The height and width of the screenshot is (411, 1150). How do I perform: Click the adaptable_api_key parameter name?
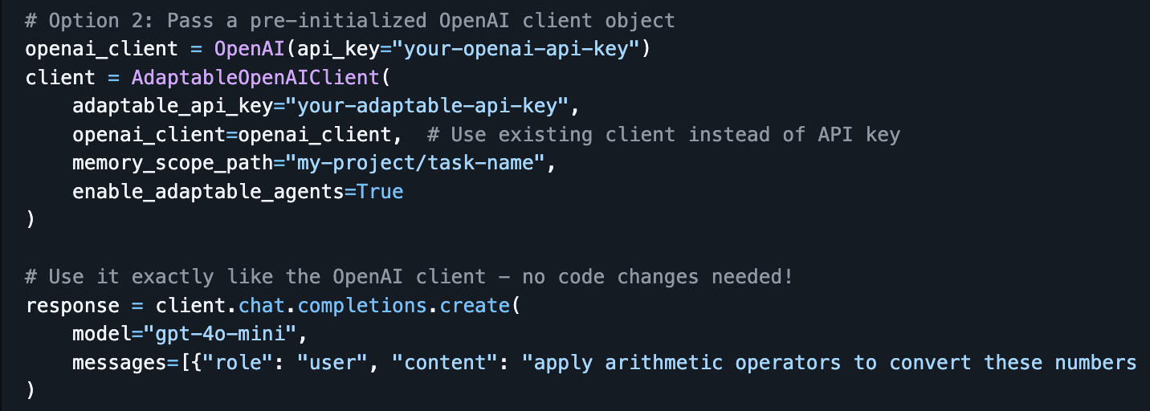[x=178, y=107]
